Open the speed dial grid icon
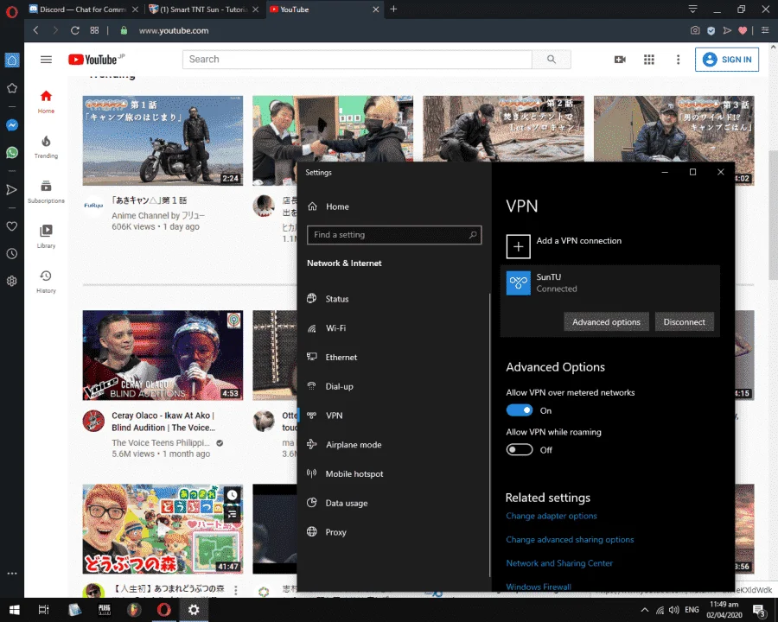778x622 pixels. 94,30
